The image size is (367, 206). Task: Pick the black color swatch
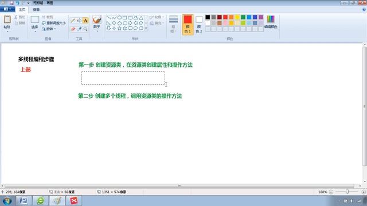(208, 17)
